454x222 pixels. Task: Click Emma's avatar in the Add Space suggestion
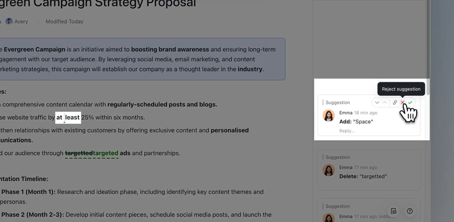329,116
